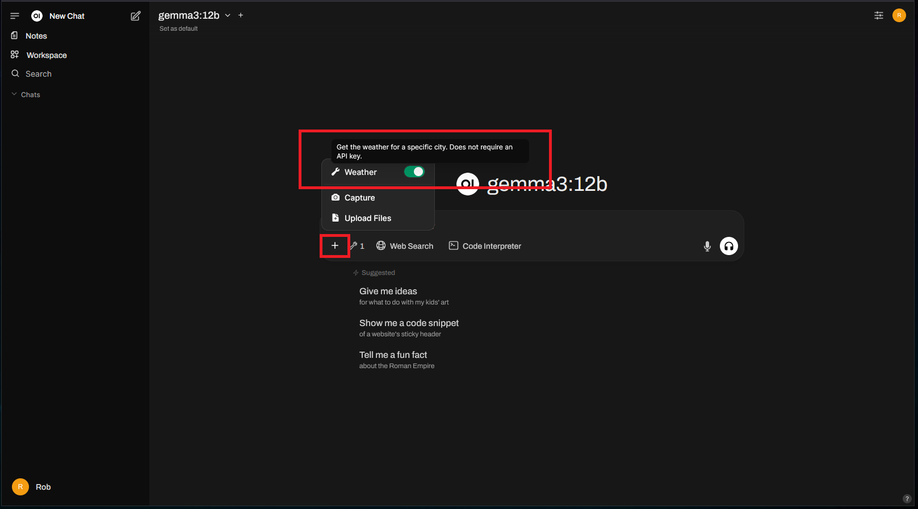Viewport: 918px width, 509px height.
Task: Click the Open WebUI logo beside New Chat
Action: [x=37, y=16]
